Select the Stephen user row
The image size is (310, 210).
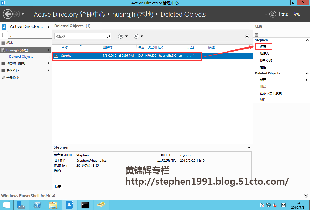pos(152,56)
